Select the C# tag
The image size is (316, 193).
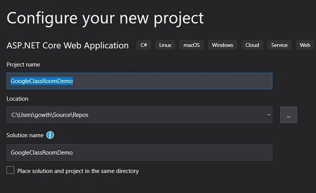click(144, 45)
